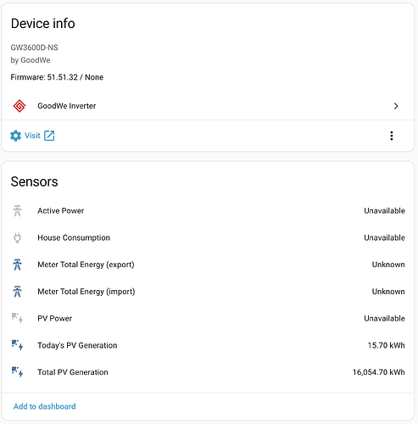Viewport: 418px width, 424px height.
Task: Open the PV Power Unavailable state
Action: click(384, 318)
